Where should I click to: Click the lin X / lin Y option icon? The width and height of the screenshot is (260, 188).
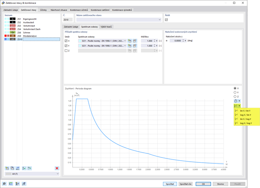click(x=237, y=111)
